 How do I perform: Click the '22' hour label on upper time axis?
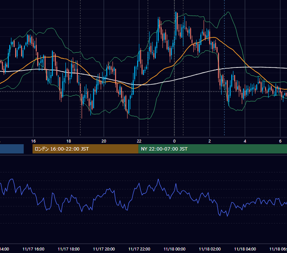pos(139,141)
